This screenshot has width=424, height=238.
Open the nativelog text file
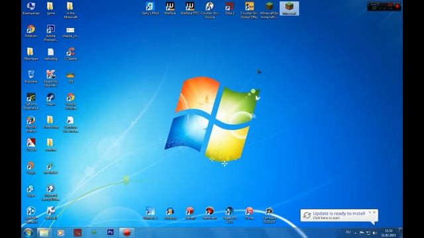tap(50, 54)
